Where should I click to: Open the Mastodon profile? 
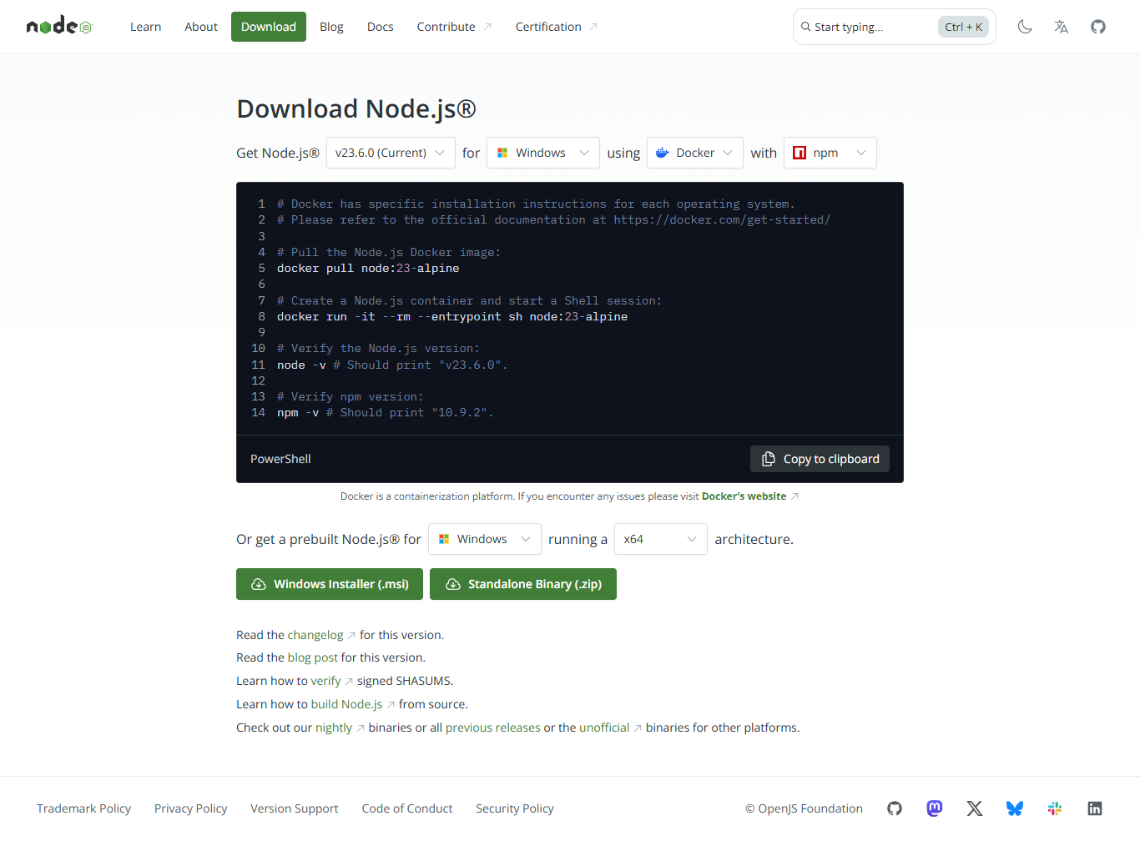(934, 808)
